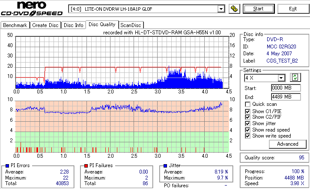Toggle Show C1/PIE checkbox
This screenshot has height=189, width=310.
click(x=247, y=111)
